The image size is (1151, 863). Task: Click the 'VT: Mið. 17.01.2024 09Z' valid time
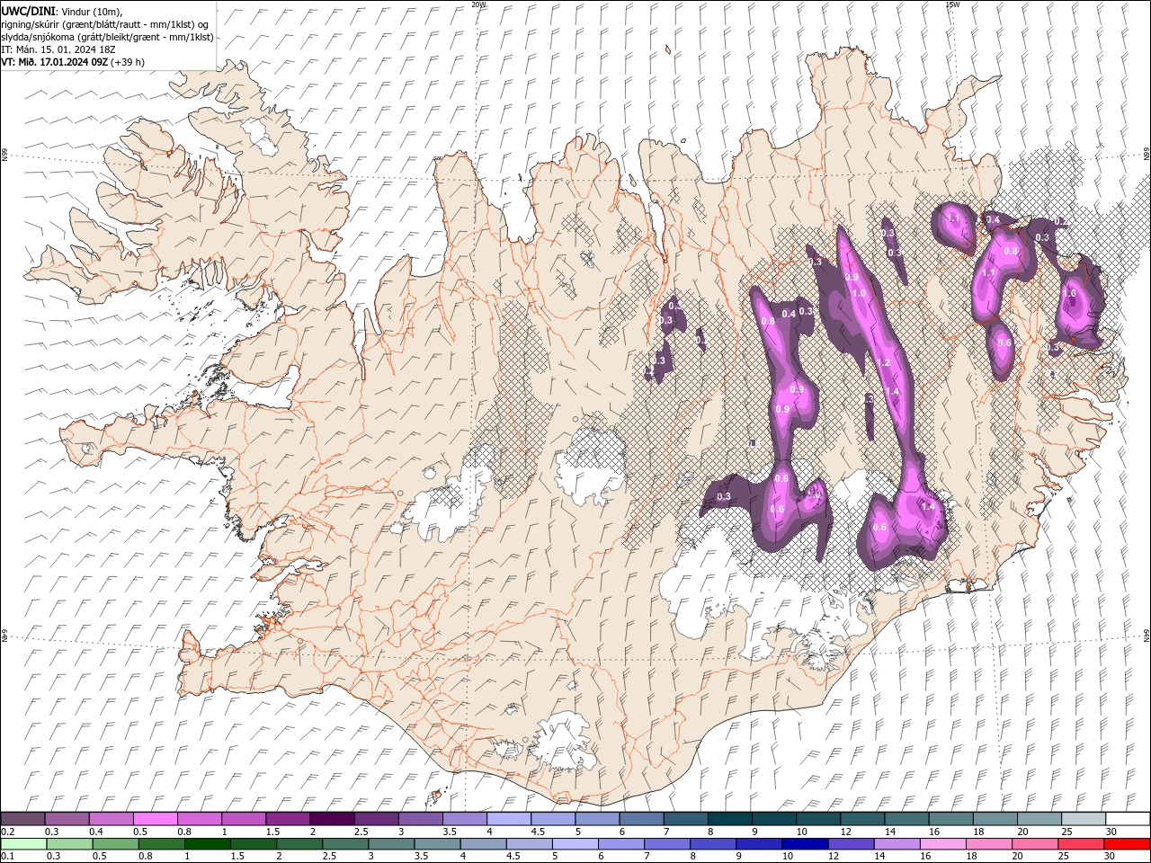point(54,62)
